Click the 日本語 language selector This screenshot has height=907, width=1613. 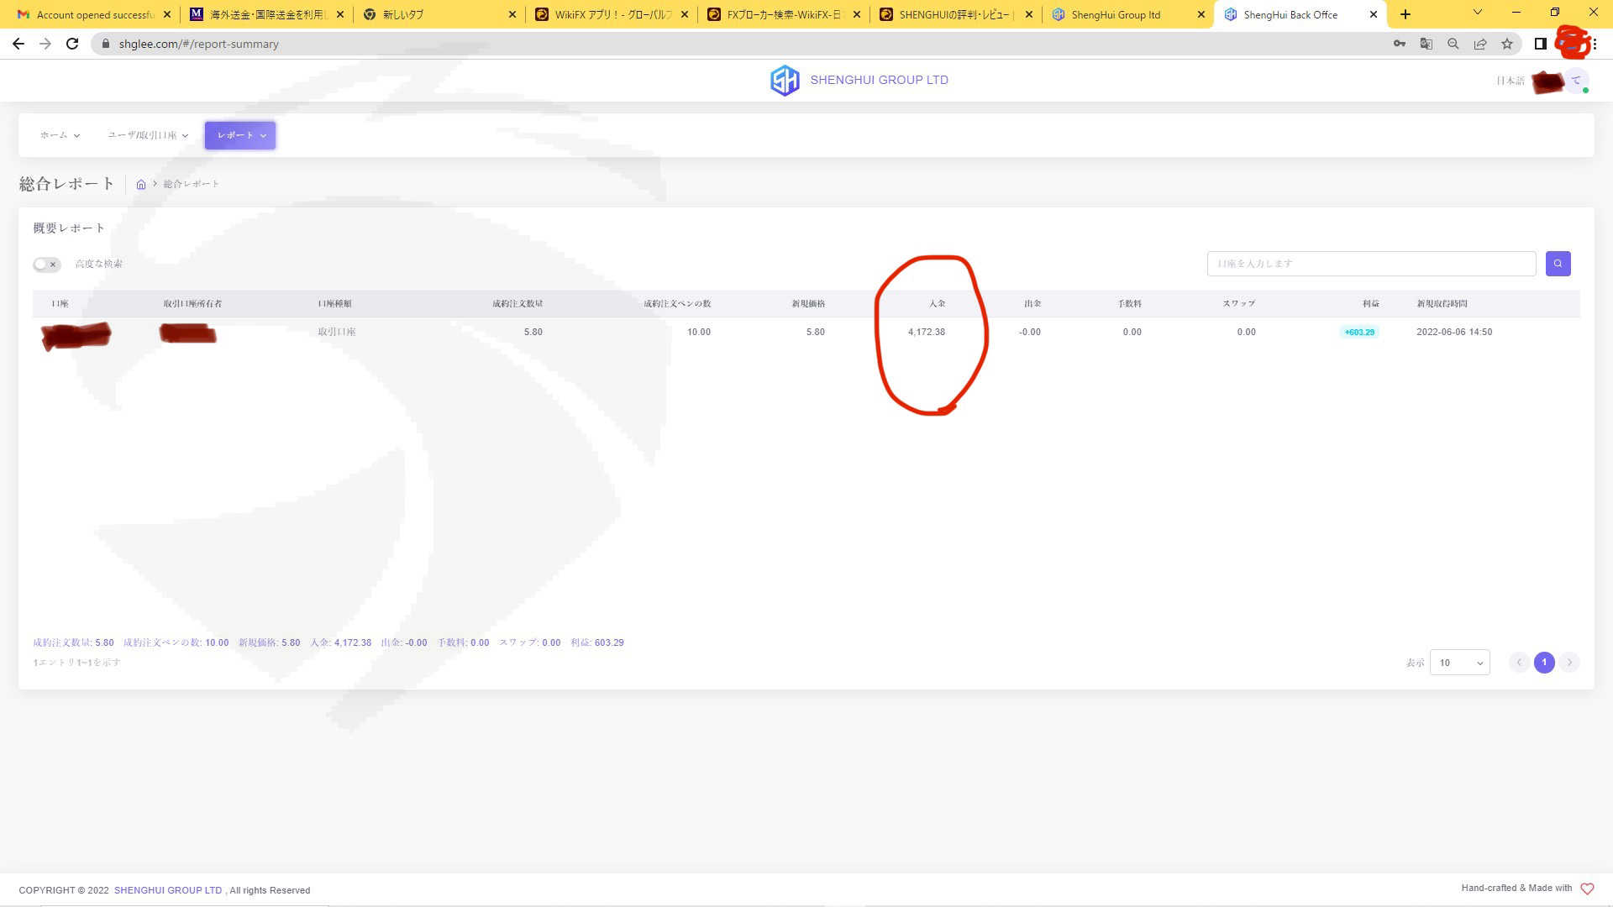1510,81
